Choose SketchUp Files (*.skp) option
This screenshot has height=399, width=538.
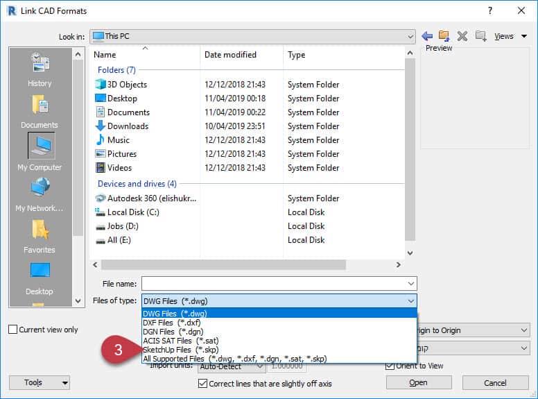(x=279, y=350)
